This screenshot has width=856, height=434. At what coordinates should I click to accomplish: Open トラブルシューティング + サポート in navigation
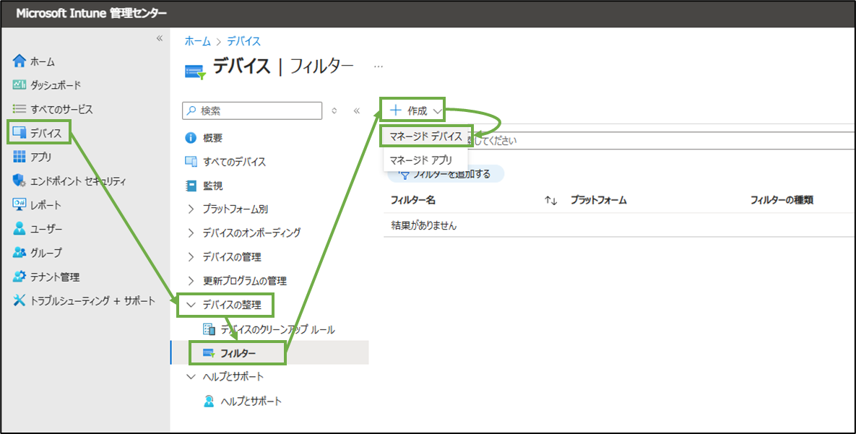coord(92,301)
